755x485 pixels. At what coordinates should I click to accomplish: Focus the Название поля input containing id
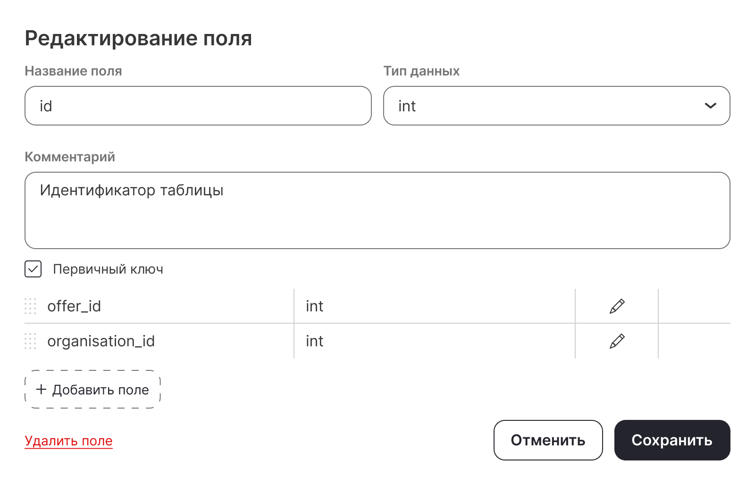click(198, 106)
